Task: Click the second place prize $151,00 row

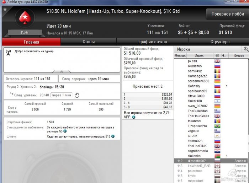Action: (x=148, y=99)
